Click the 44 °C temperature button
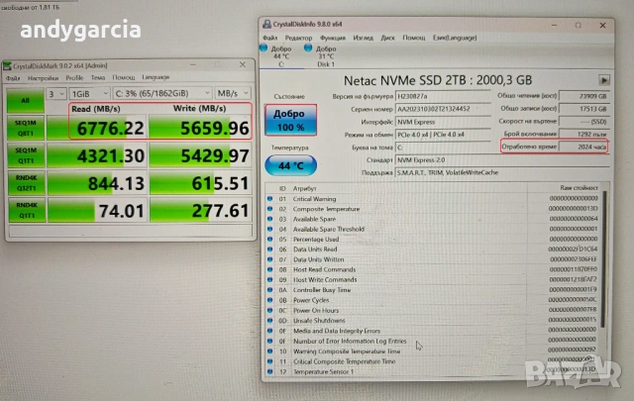Image resolution: width=634 pixels, height=401 pixels. coord(290,165)
